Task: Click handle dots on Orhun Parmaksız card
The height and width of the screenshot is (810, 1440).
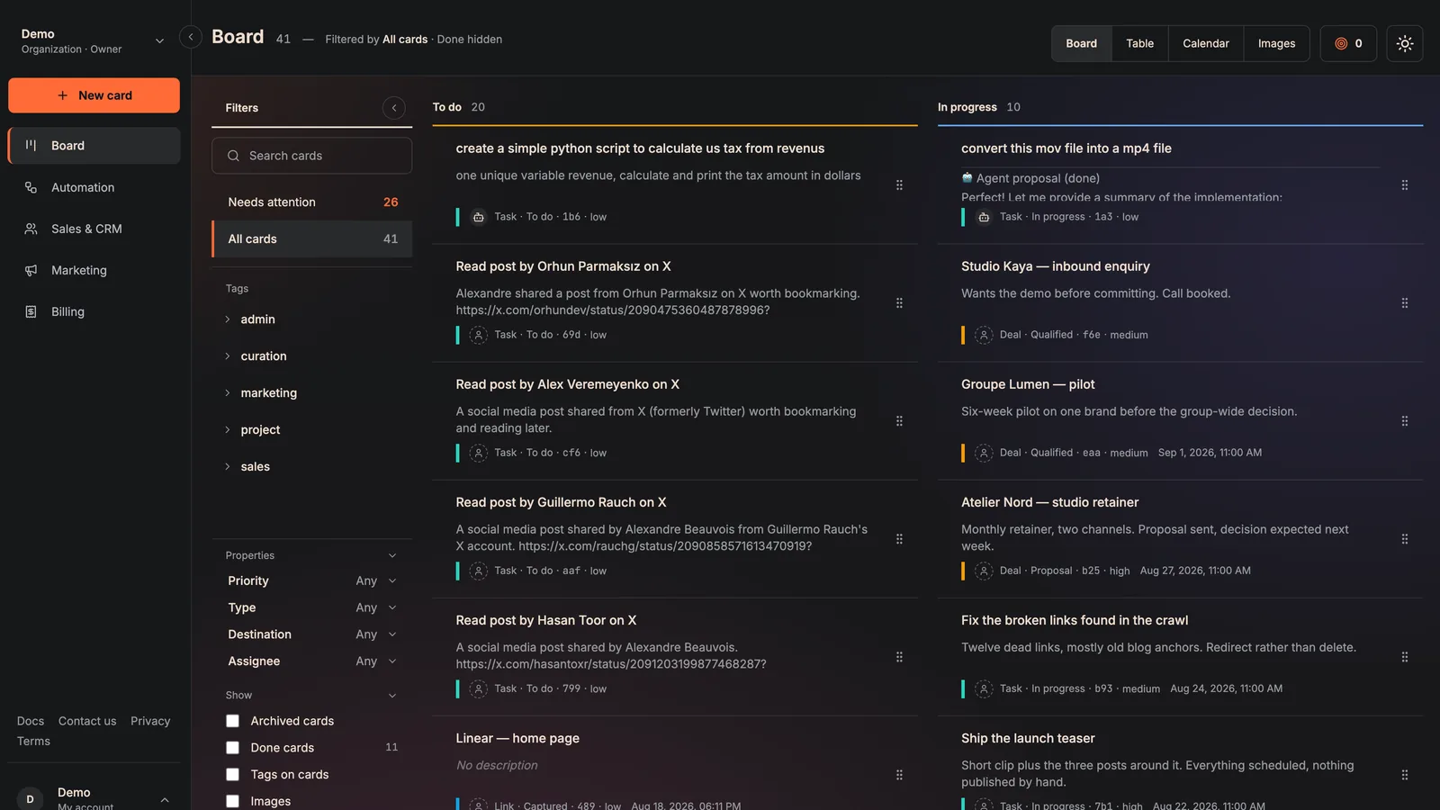Action: [899, 302]
